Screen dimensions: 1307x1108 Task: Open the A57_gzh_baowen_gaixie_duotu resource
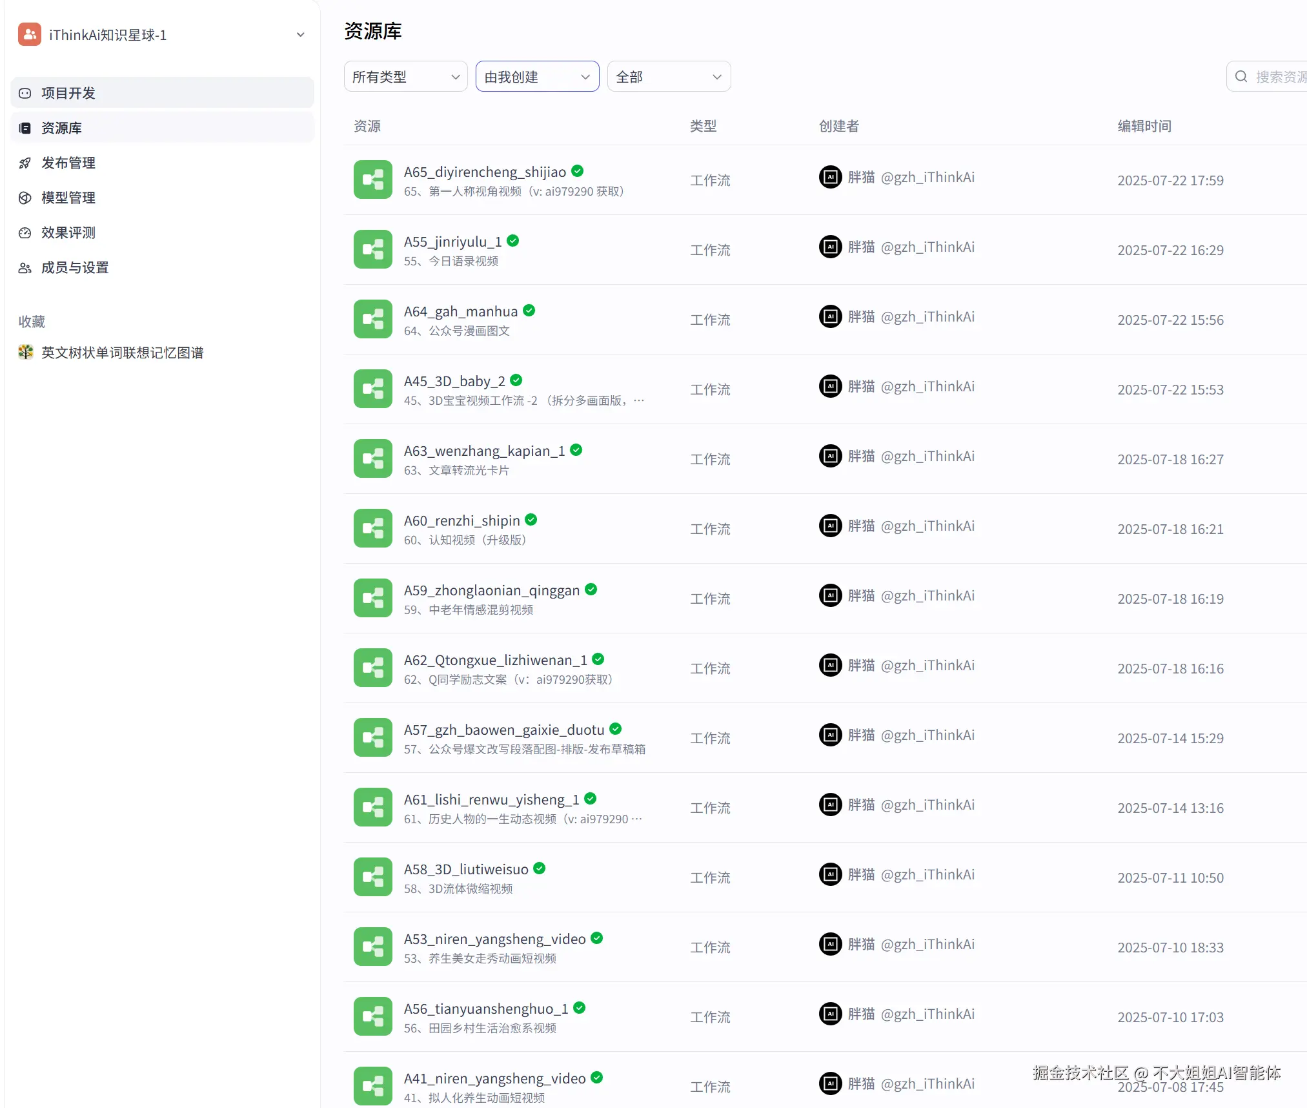[503, 730]
